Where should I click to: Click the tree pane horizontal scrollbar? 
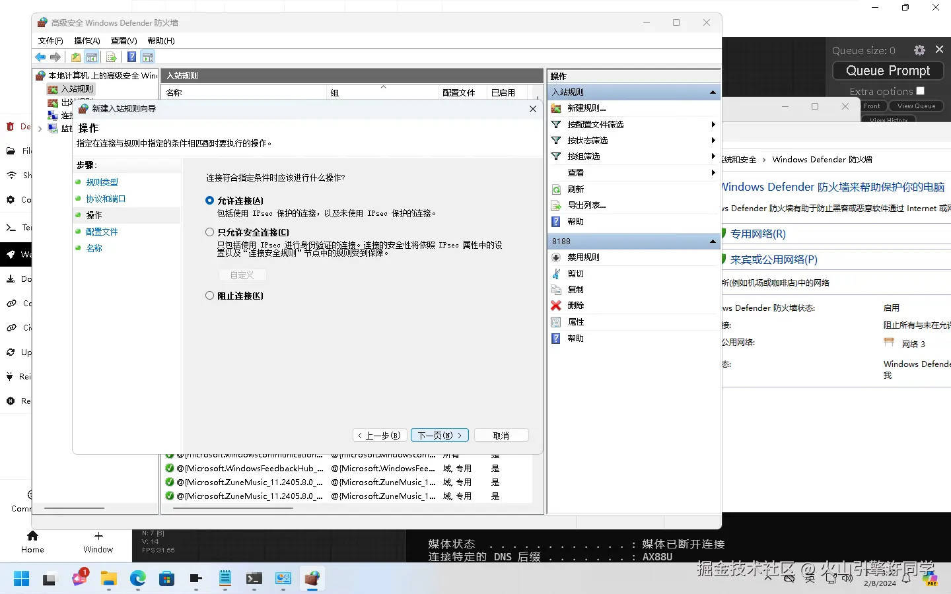(x=74, y=508)
